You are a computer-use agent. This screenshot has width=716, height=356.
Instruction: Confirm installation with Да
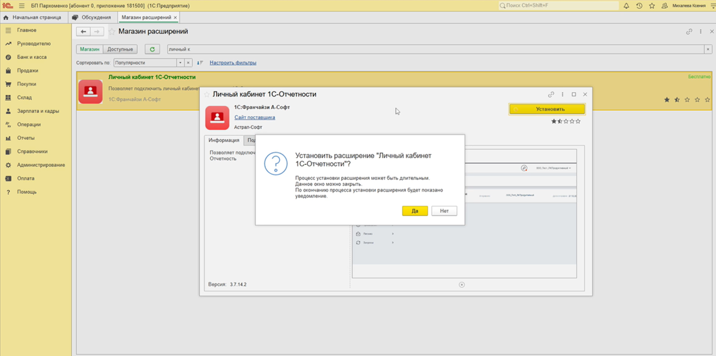(x=415, y=211)
